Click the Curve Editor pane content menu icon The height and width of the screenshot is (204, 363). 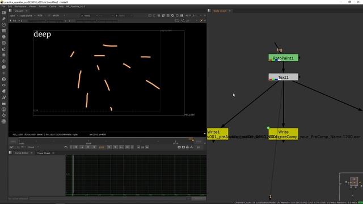(10, 152)
